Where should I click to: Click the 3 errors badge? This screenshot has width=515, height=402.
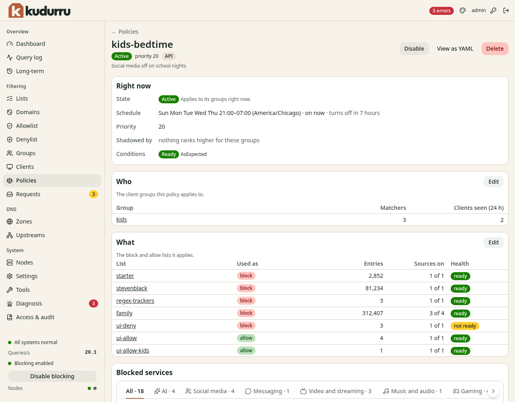point(441,11)
